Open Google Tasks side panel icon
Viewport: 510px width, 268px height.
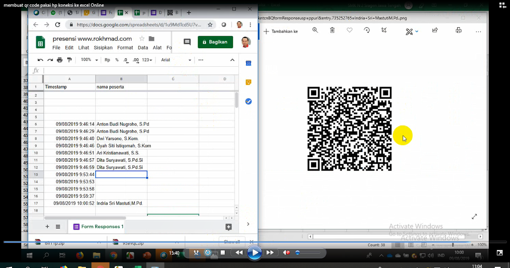point(249,101)
